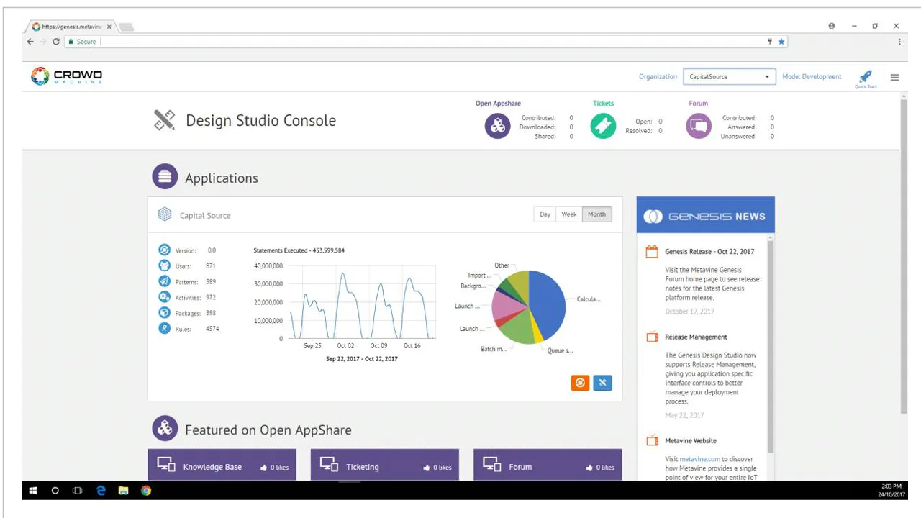The width and height of the screenshot is (921, 518).
Task: Click the Activities icon
Action: [x=164, y=297]
